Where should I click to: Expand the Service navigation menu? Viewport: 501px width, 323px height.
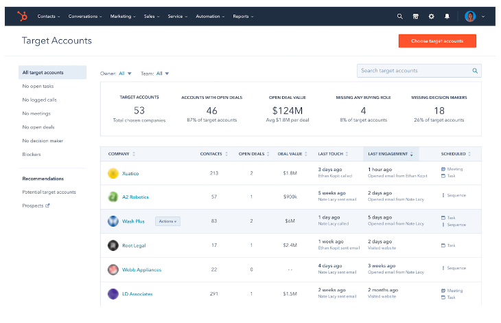click(x=178, y=16)
